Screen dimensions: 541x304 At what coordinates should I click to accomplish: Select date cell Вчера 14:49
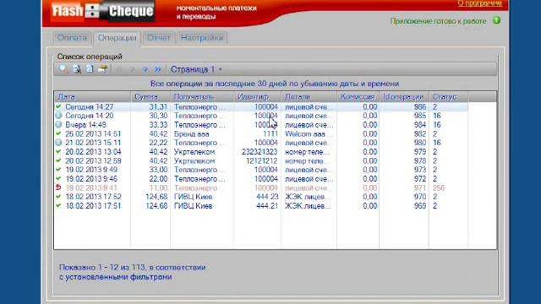click(85, 125)
